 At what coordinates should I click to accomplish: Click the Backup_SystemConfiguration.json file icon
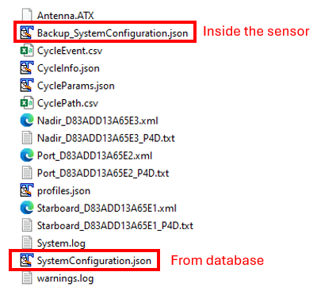[x=27, y=33]
